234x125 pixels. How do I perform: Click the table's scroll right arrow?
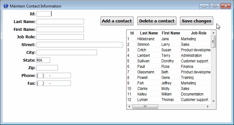click(208, 106)
